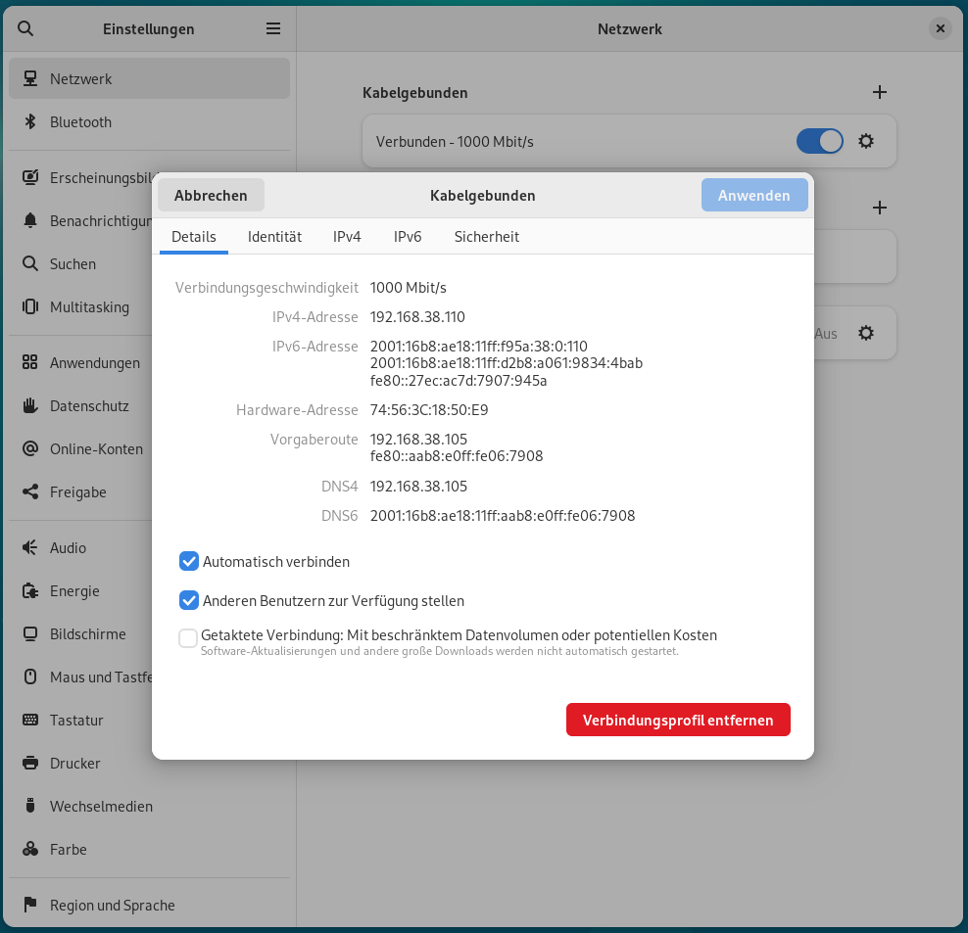Switch to the IPv4 tab
This screenshot has height=933, width=968.
point(347,237)
